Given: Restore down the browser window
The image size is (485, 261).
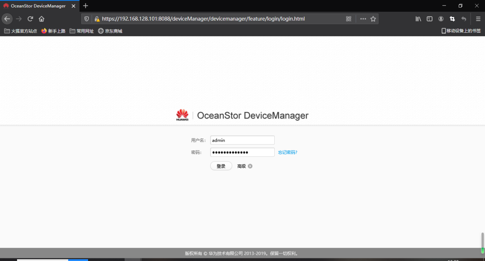Looking at the screenshot, I should tap(461, 6).
